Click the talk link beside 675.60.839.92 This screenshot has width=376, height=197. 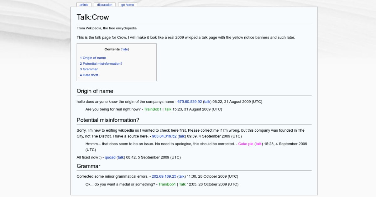point(207,101)
